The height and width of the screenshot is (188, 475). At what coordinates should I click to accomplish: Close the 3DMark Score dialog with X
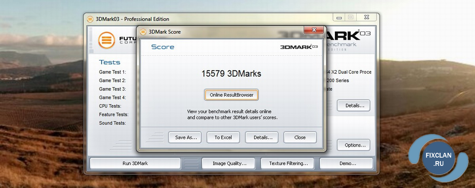[314, 30]
